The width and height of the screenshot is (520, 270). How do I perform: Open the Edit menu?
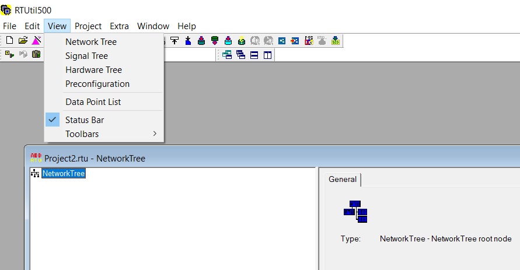(x=32, y=26)
